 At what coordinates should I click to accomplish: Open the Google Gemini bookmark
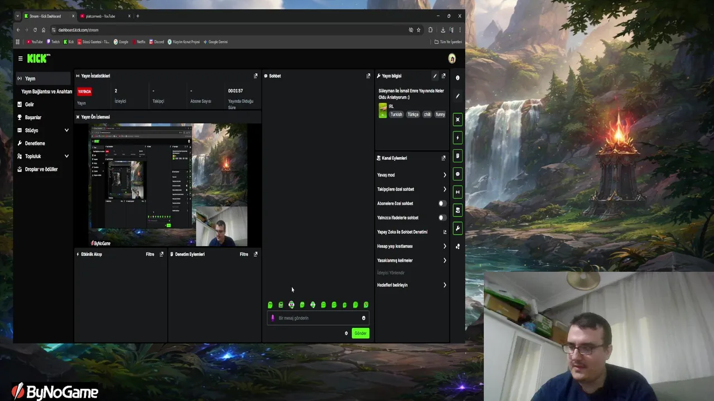pyautogui.click(x=215, y=42)
